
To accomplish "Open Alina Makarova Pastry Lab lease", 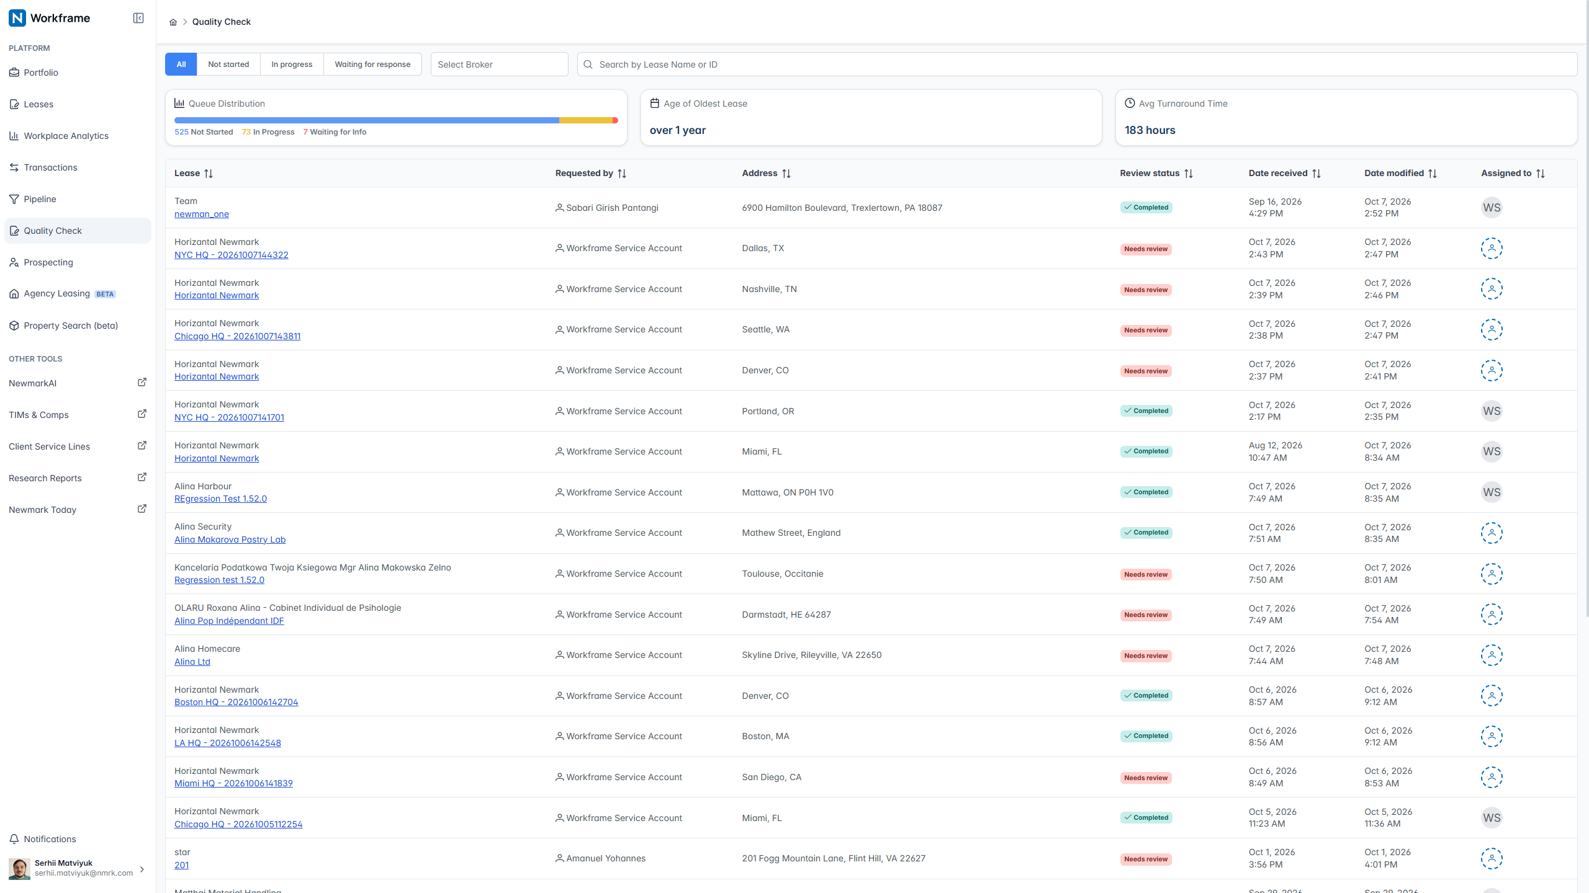I will click(230, 540).
